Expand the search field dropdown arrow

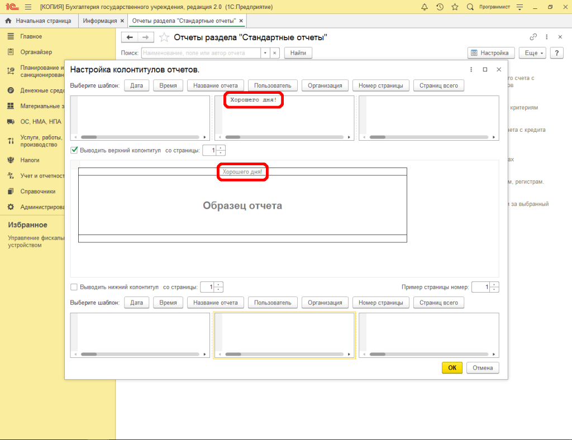[x=265, y=53]
